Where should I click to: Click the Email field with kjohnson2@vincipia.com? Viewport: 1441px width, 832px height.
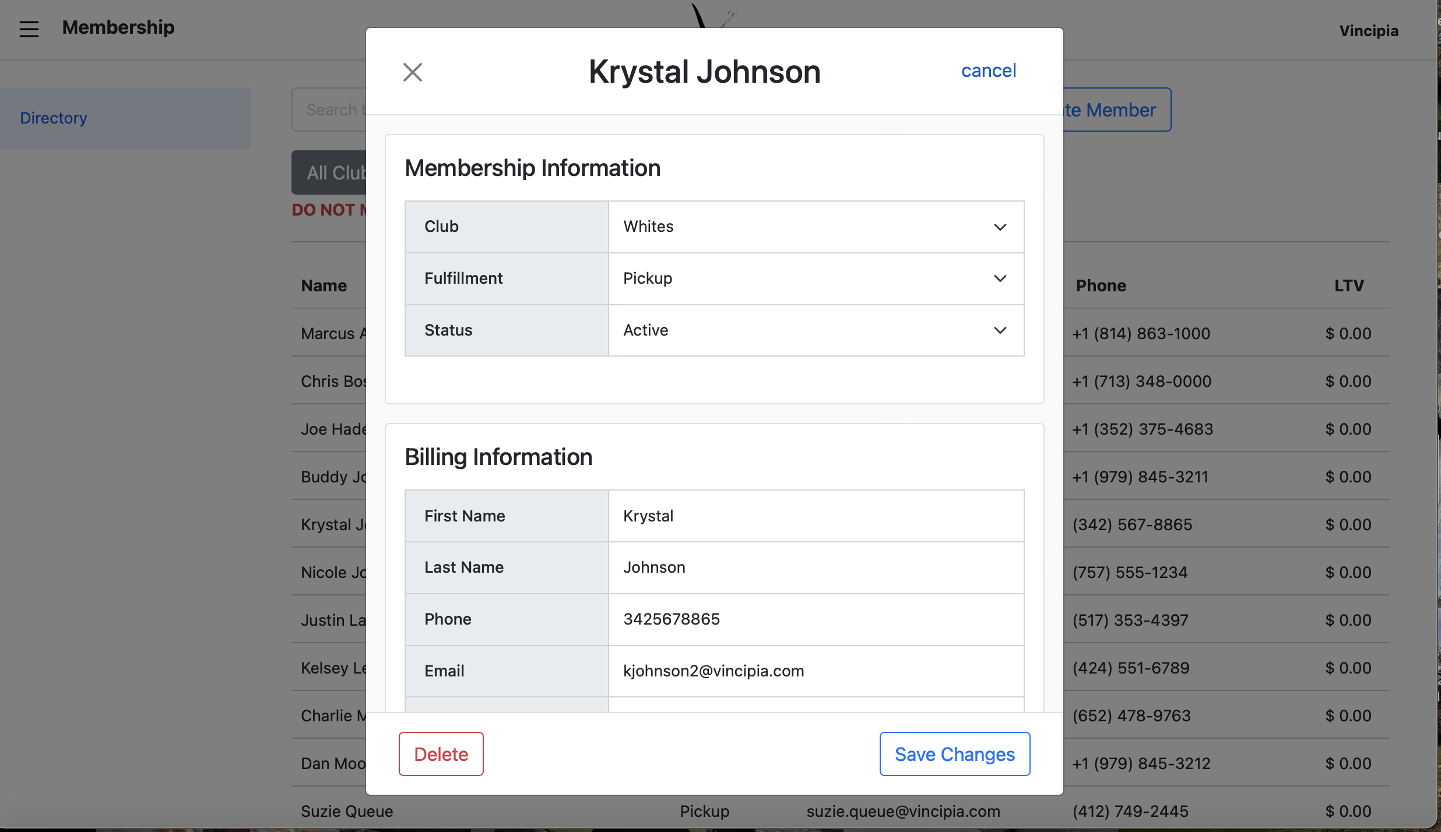click(816, 671)
